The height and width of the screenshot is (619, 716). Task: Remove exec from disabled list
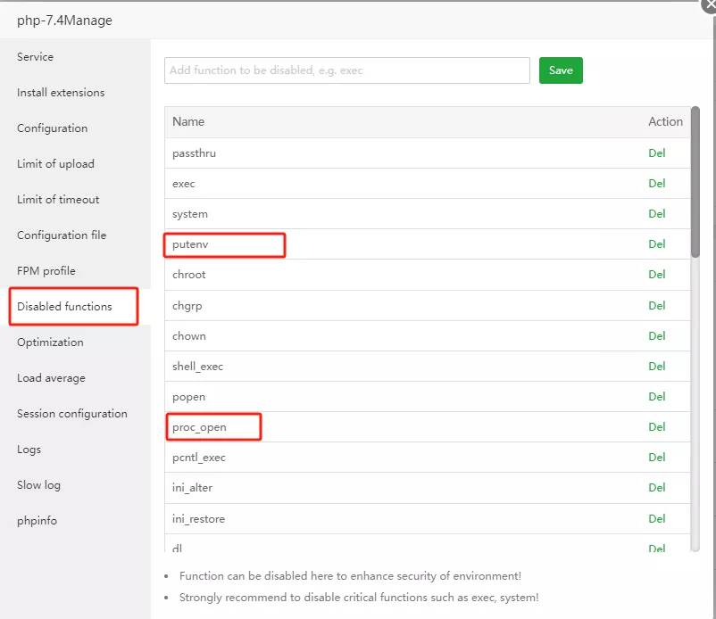click(x=657, y=184)
